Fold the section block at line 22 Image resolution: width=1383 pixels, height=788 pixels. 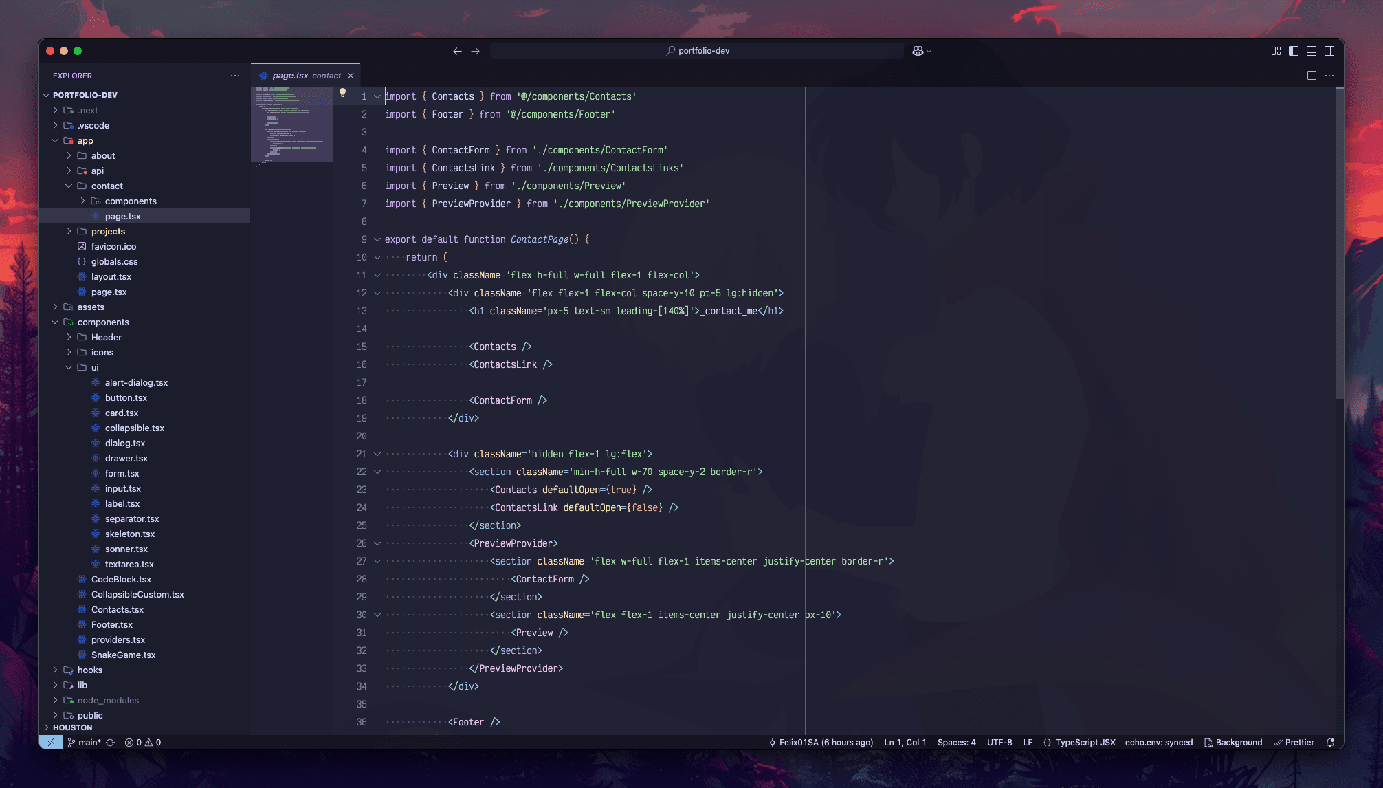(377, 472)
